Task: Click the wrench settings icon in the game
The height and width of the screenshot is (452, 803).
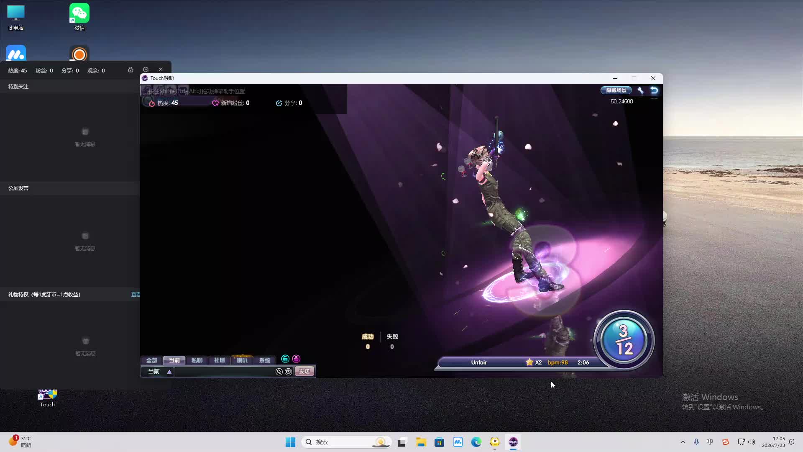Action: 640,90
